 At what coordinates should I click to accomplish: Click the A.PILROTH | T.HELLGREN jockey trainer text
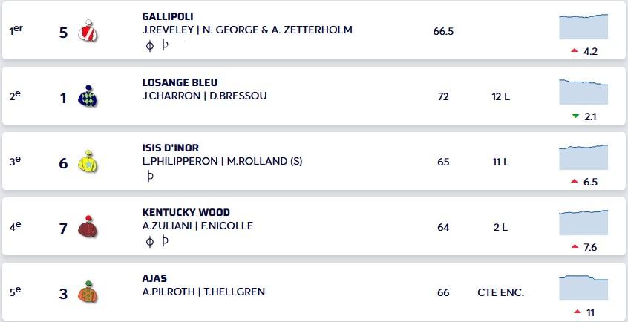203,292
